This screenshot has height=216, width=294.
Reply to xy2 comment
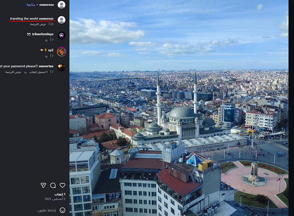46,56
